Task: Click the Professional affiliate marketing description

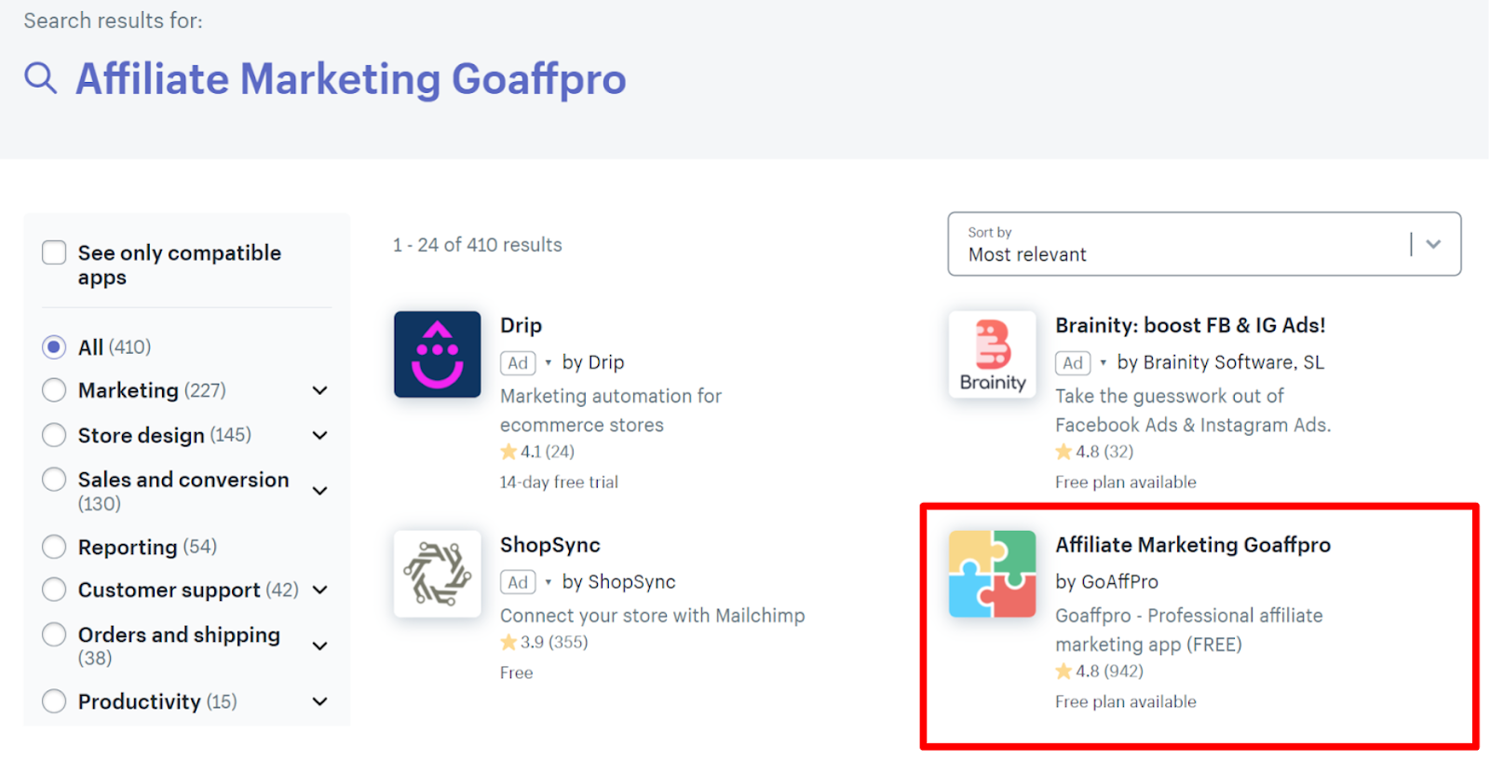Action: click(1188, 631)
